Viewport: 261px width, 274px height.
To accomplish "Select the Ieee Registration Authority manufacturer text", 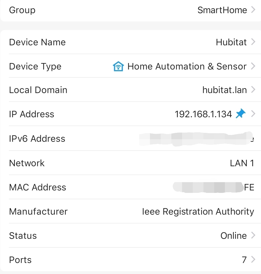I will point(198,212).
